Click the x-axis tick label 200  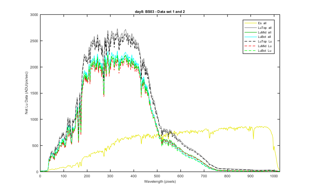[87, 176]
